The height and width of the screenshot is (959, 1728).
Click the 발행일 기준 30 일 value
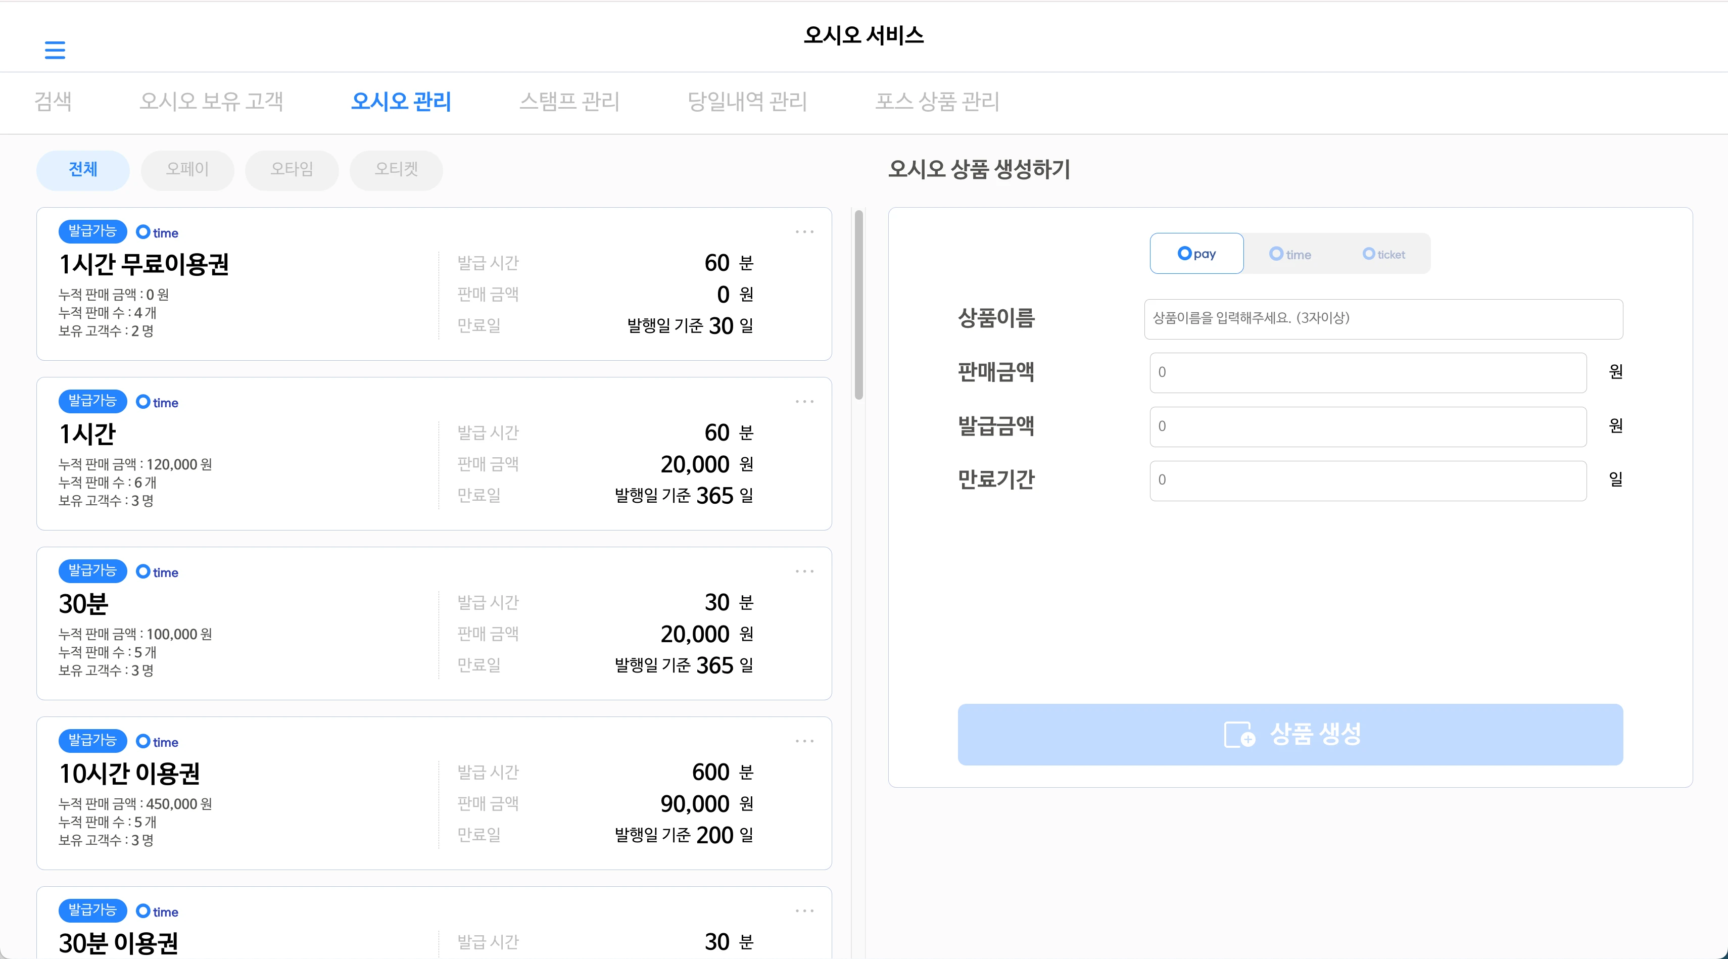tap(690, 326)
